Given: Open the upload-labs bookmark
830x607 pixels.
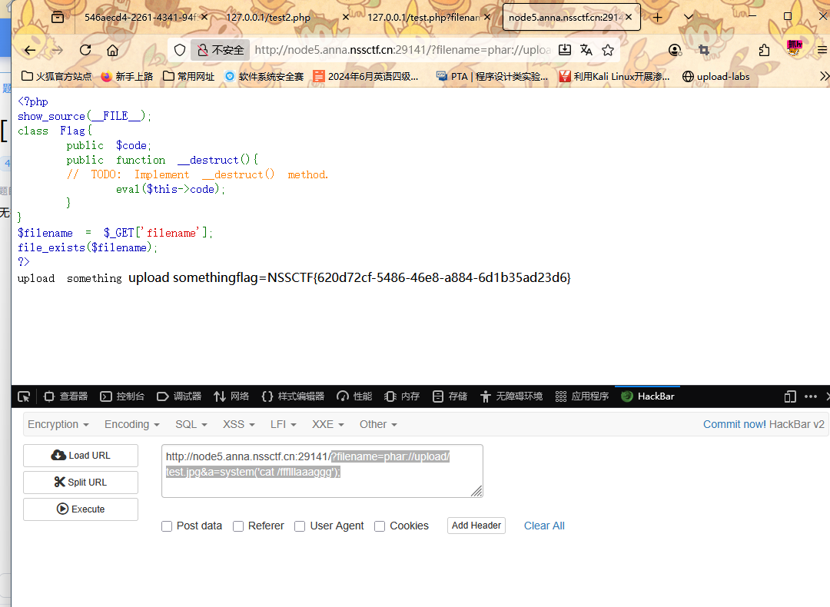Looking at the screenshot, I should point(715,76).
